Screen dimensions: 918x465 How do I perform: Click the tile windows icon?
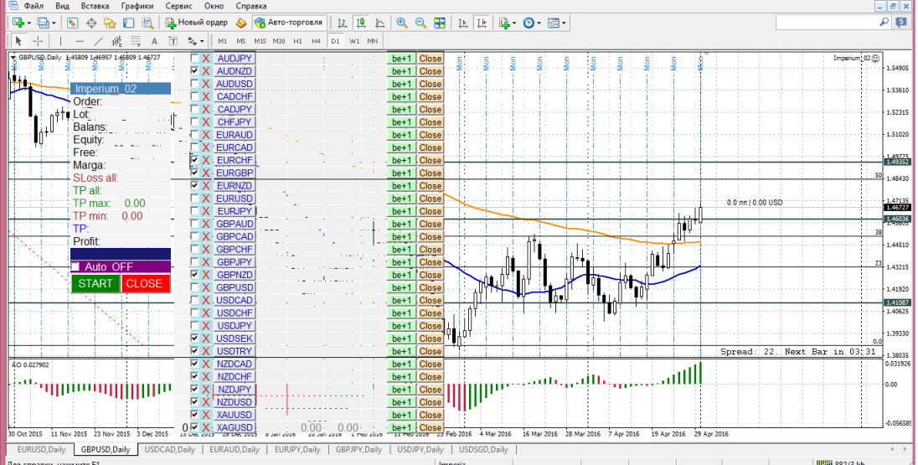click(x=439, y=23)
